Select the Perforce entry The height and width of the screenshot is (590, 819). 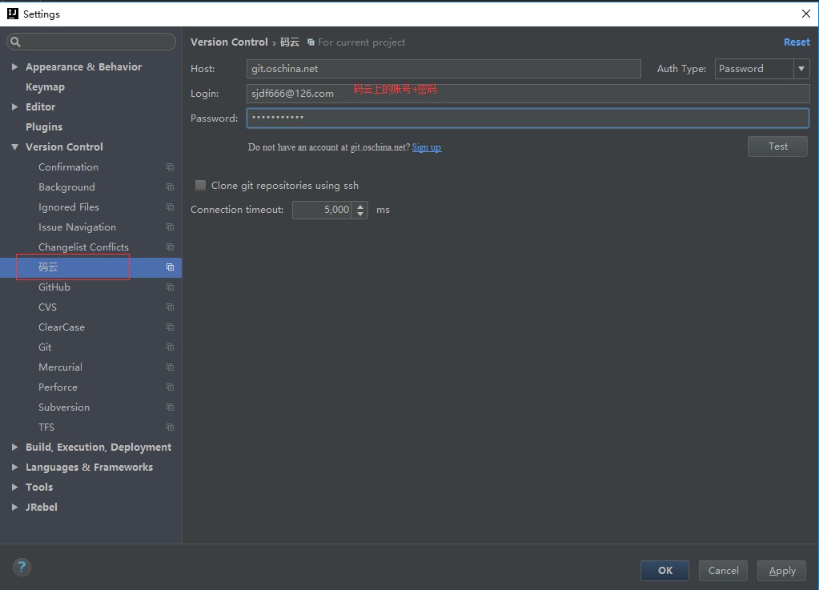click(x=58, y=387)
